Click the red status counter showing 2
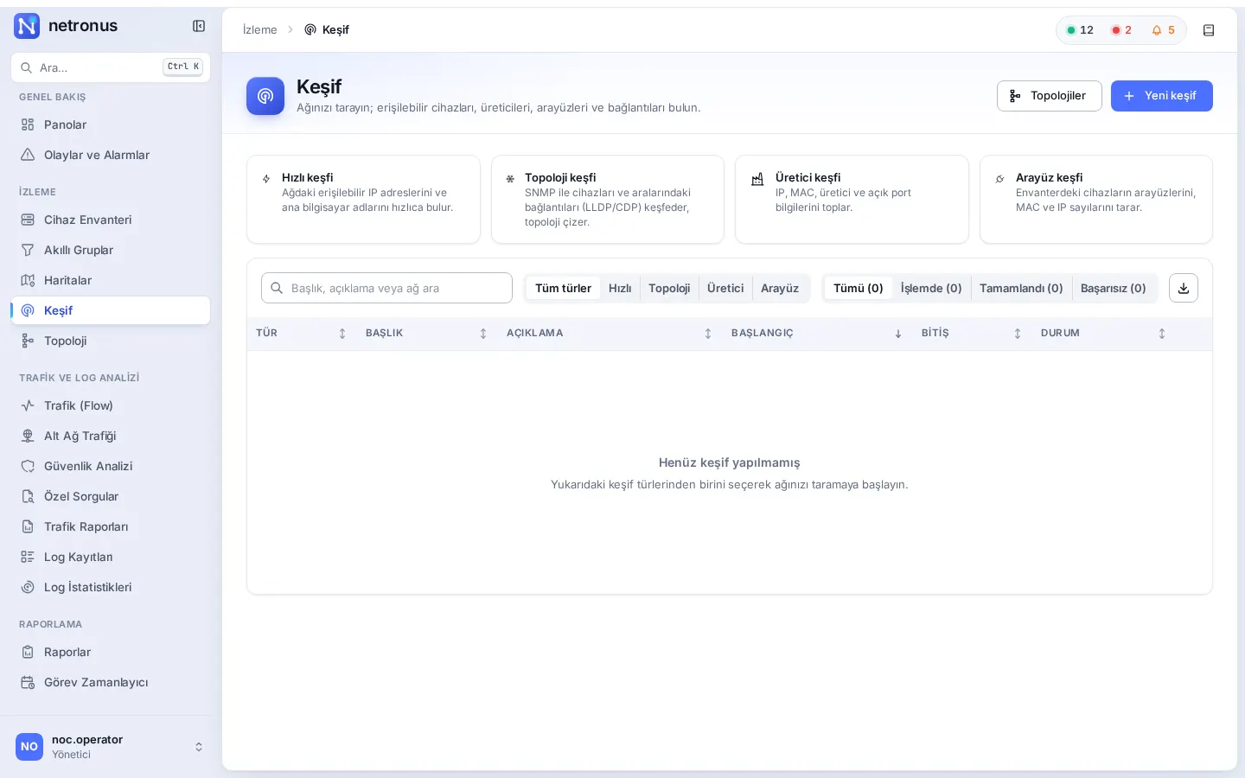This screenshot has width=1245, height=778. point(1121,30)
